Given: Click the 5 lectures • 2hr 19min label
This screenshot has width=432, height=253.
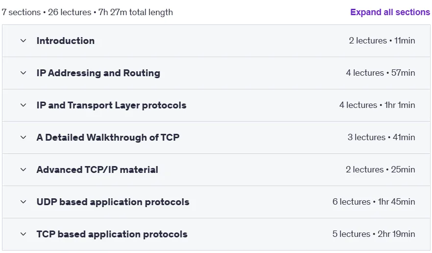Looking at the screenshot, I should 374,234.
